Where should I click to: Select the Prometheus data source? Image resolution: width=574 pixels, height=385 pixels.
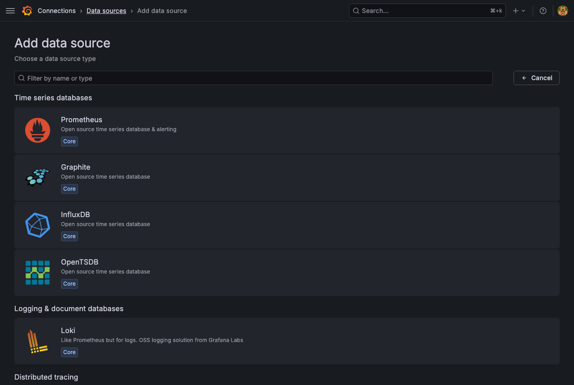coord(287,130)
